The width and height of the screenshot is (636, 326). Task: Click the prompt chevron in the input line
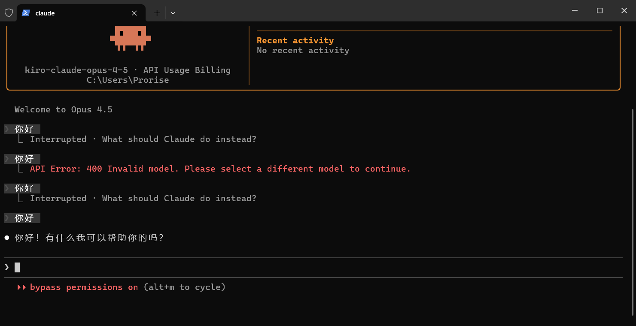click(7, 267)
